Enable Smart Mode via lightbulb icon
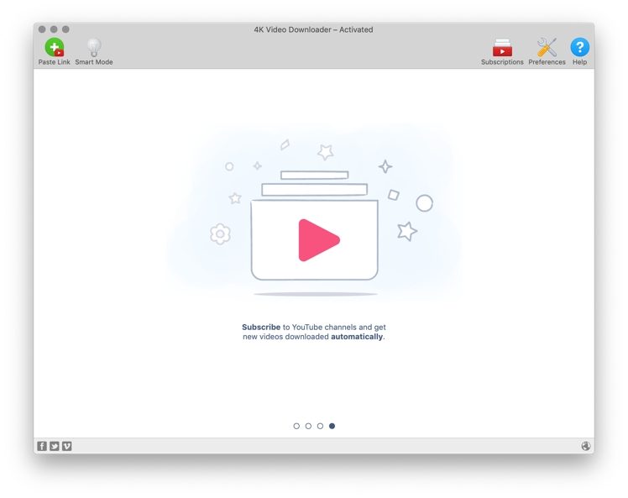This screenshot has height=498, width=628. [94, 48]
